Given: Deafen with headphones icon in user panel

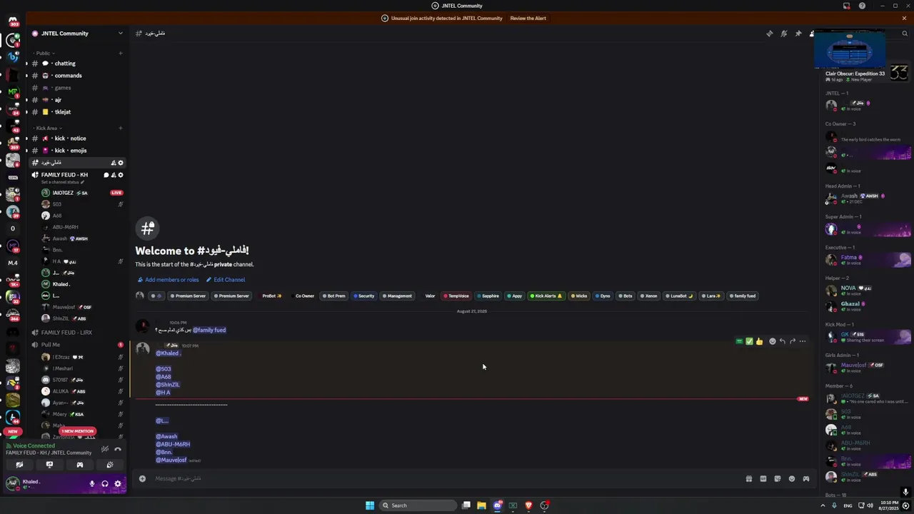Looking at the screenshot, I should [105, 484].
